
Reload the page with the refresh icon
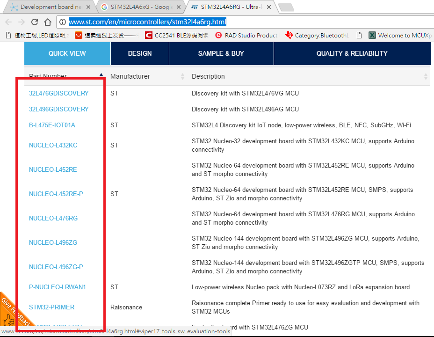(x=35, y=22)
